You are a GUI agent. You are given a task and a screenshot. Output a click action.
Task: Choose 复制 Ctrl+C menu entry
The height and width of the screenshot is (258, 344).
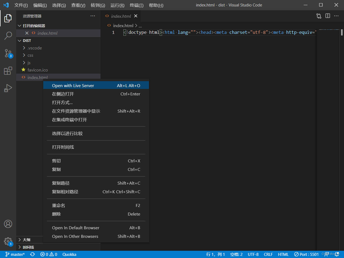click(96, 170)
